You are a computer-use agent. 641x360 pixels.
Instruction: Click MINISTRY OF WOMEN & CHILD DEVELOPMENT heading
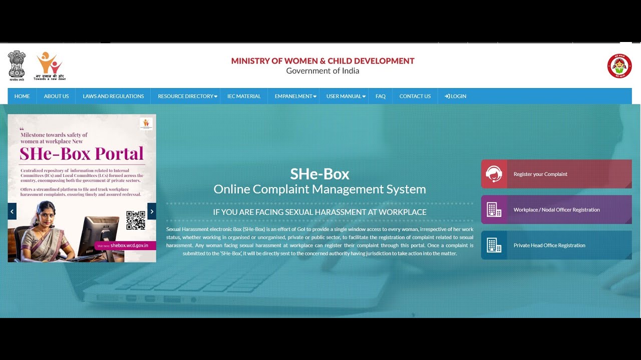[x=323, y=61]
